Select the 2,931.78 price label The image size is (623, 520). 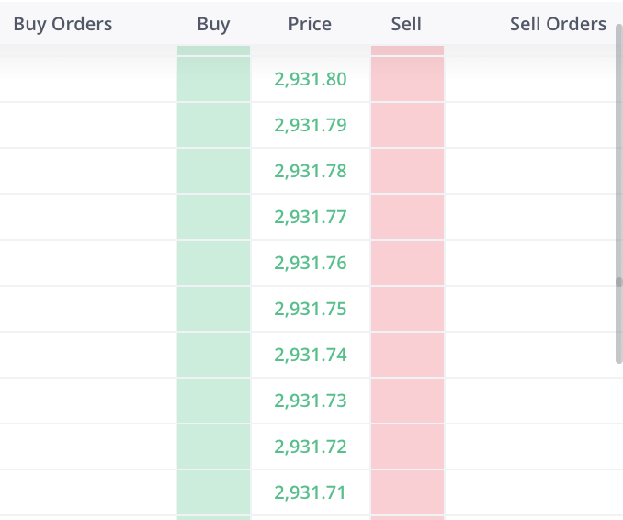311,171
